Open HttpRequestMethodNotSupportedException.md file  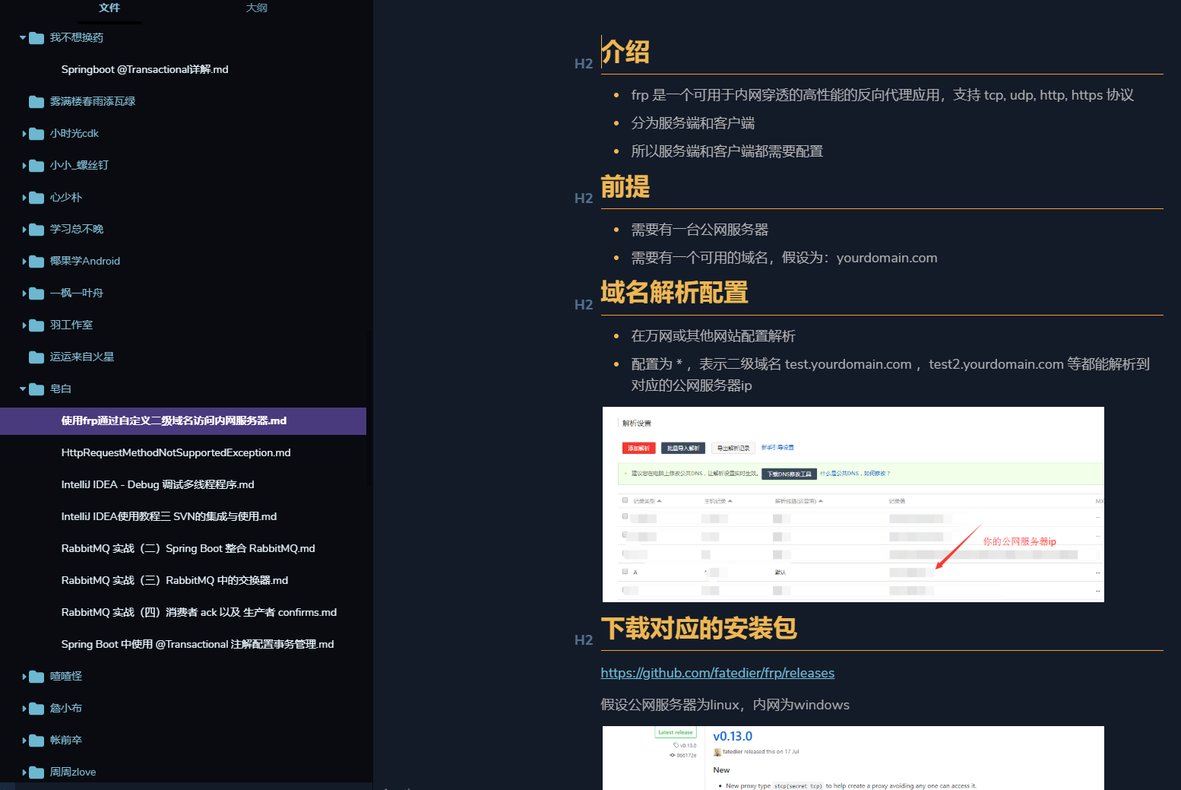click(176, 452)
